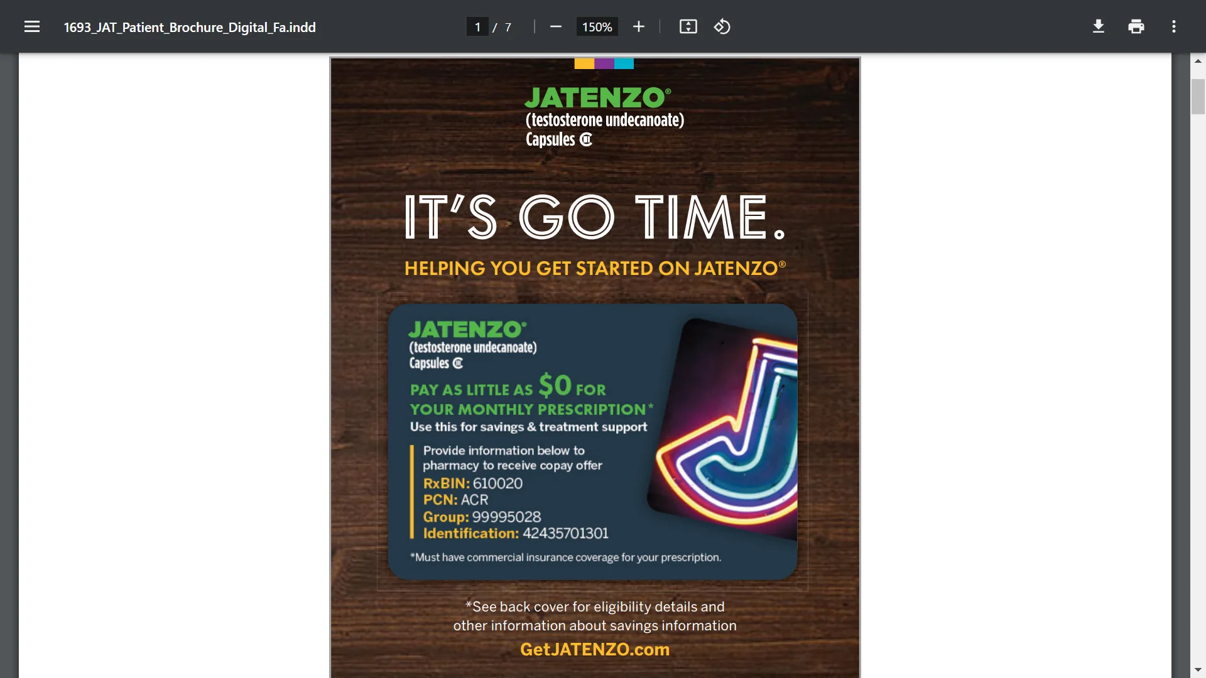Click the zoom in plus button
The height and width of the screenshot is (678, 1206).
(639, 27)
